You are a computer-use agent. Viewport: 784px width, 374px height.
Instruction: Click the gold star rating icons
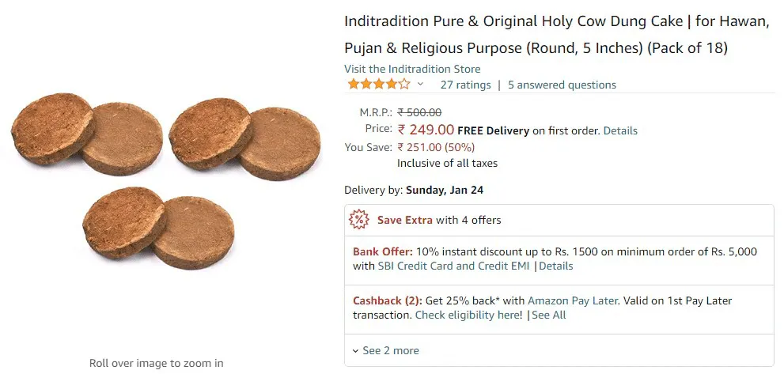pos(378,85)
